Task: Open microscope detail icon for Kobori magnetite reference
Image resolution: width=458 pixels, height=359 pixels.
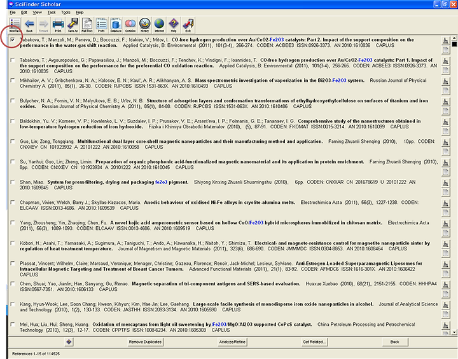Action: tap(445, 244)
